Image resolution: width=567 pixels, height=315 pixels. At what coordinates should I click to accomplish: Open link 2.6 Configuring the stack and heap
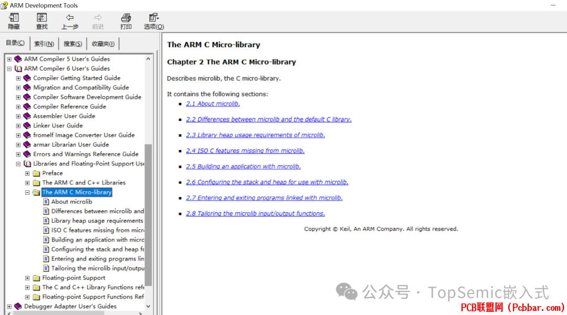pos(267,182)
